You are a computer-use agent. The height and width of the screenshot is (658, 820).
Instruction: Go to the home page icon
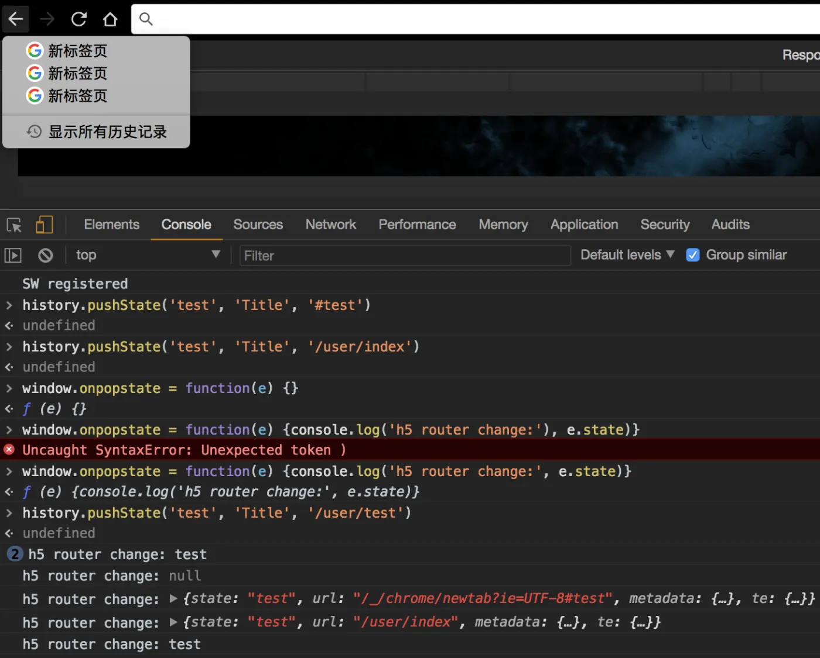[x=110, y=19]
